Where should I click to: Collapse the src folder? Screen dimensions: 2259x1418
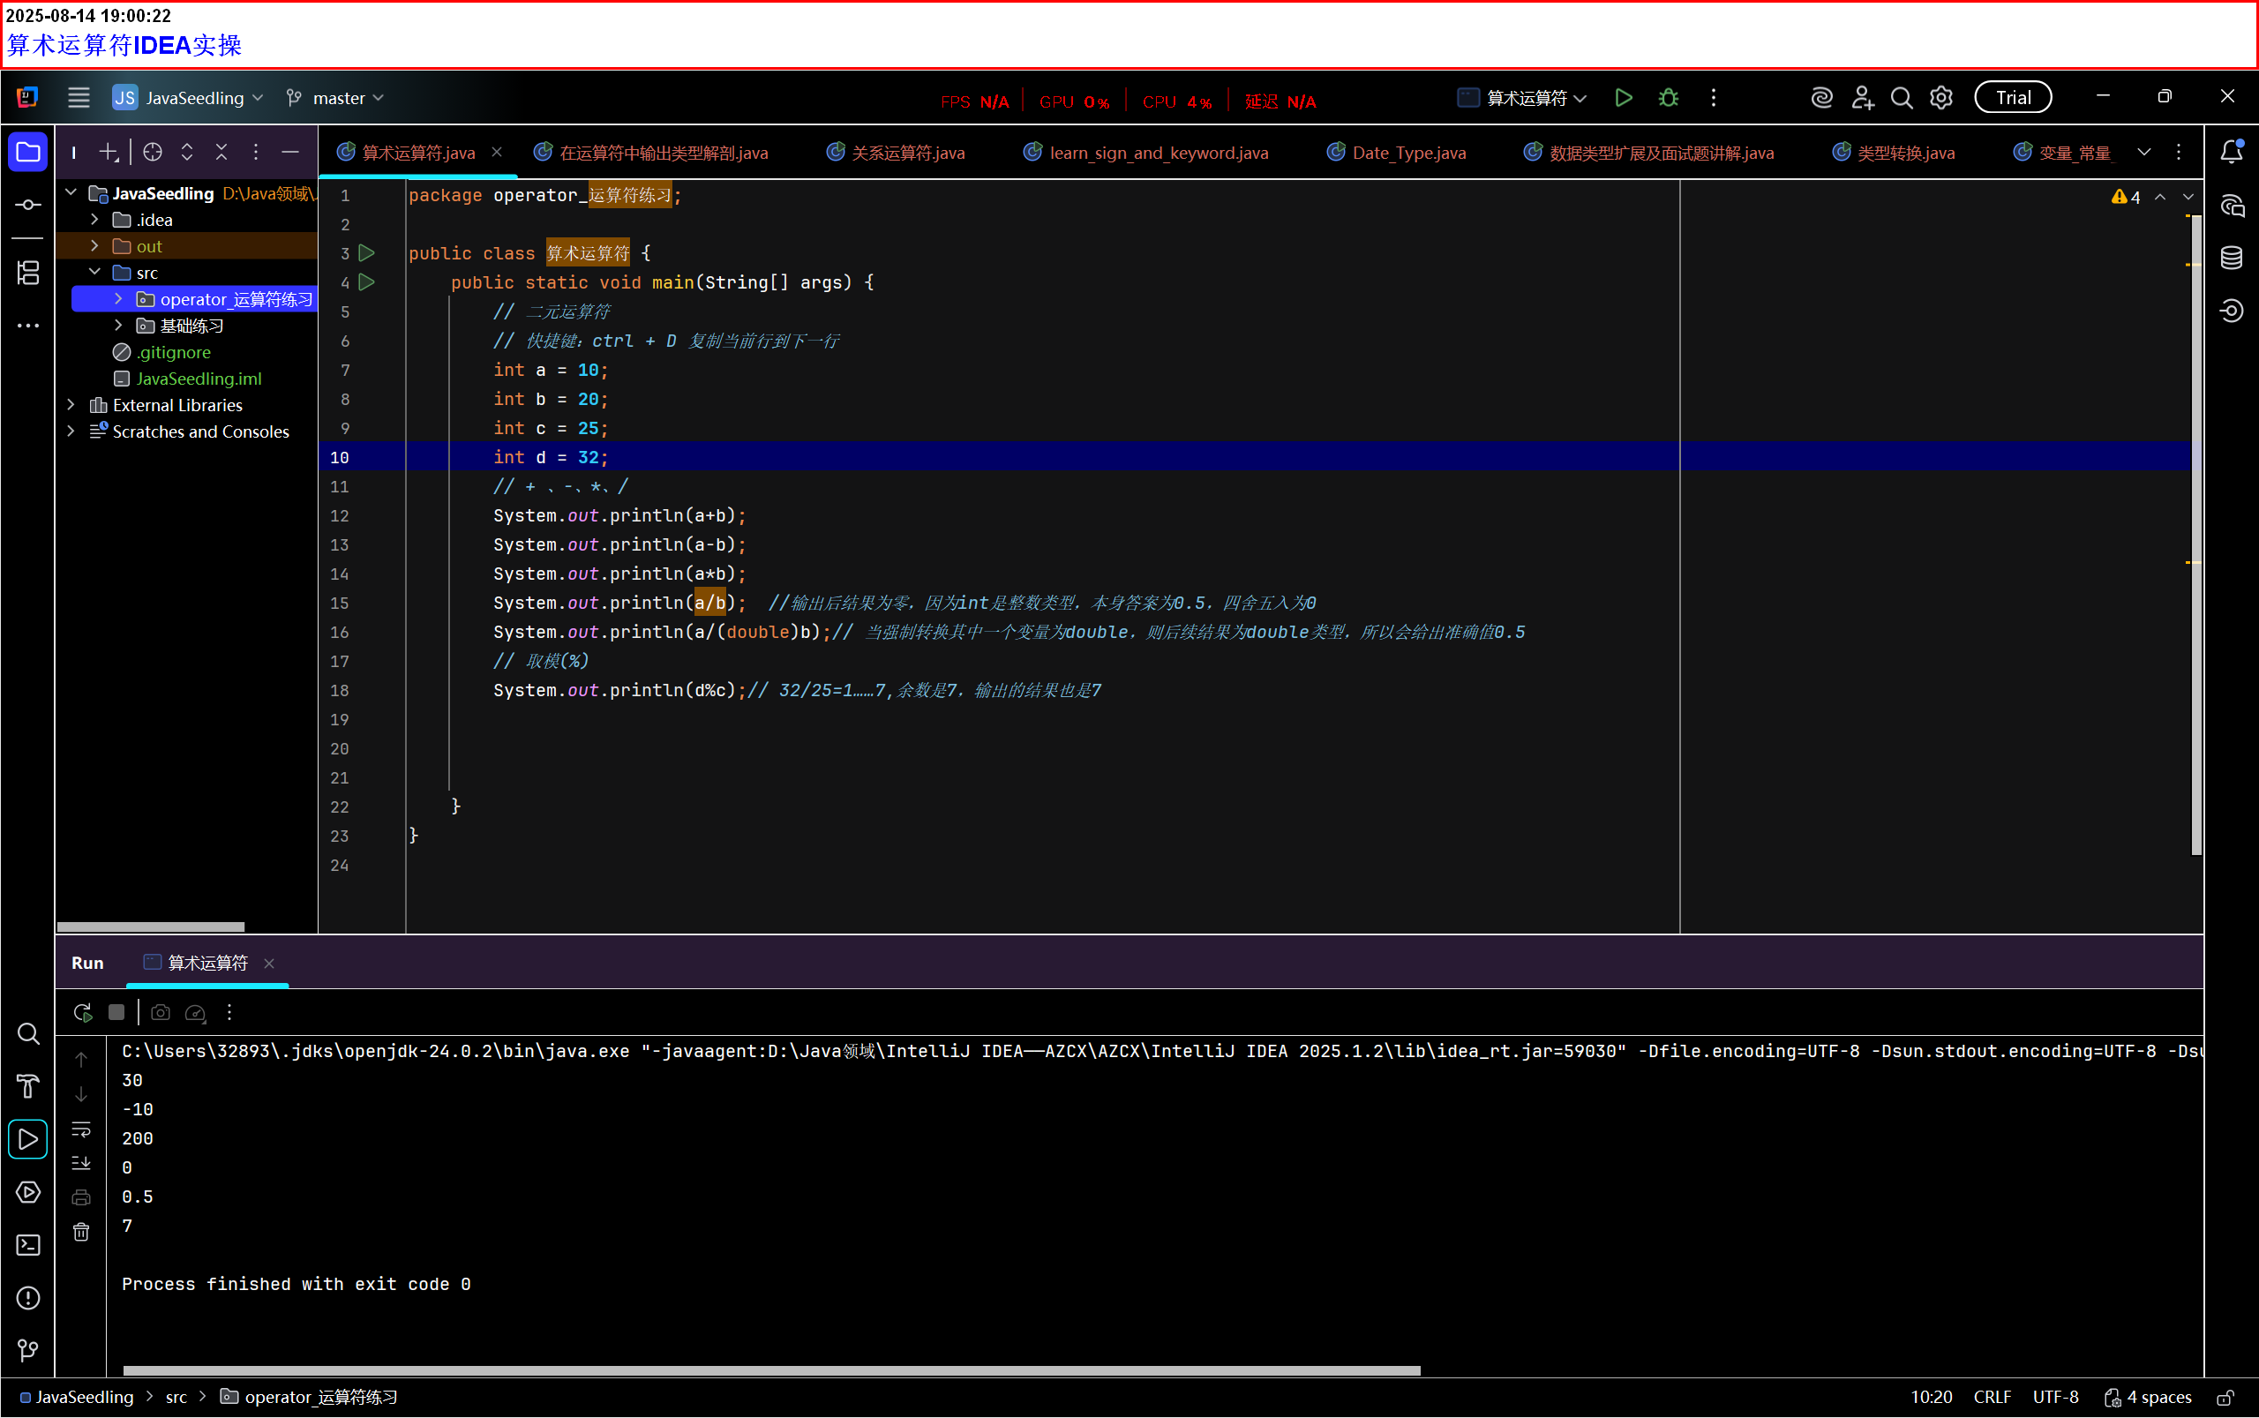coord(94,272)
